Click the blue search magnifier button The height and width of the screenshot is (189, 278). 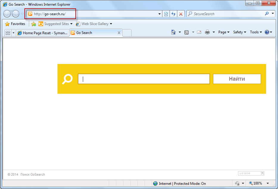pyautogui.click(x=267, y=14)
